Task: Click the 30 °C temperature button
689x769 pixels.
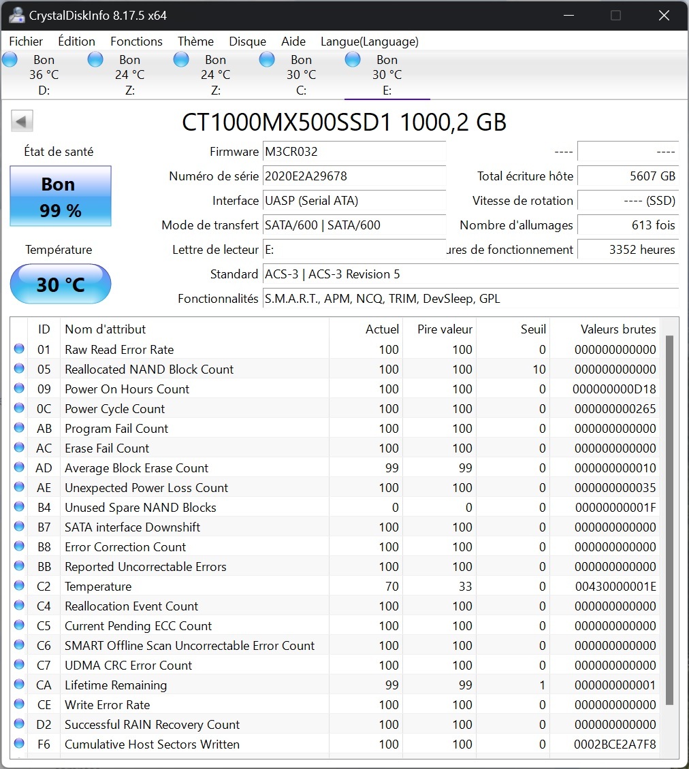Action: click(61, 284)
